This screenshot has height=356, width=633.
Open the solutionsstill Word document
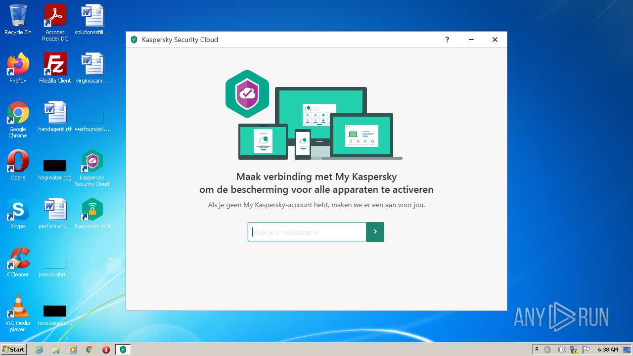[x=92, y=20]
